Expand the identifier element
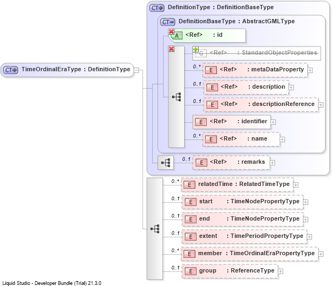The height and width of the screenshot is (286, 332). (x=273, y=122)
